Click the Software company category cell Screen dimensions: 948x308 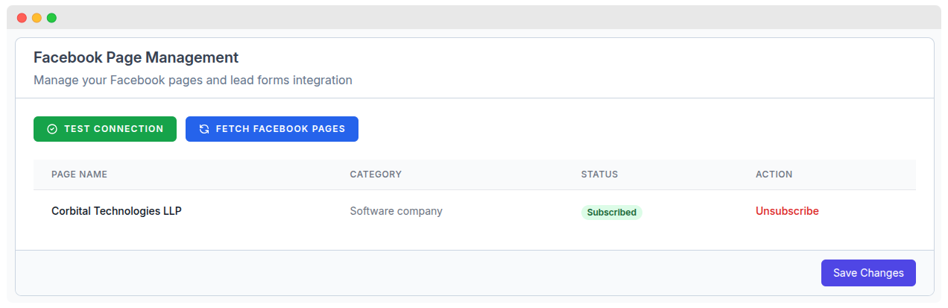click(396, 211)
